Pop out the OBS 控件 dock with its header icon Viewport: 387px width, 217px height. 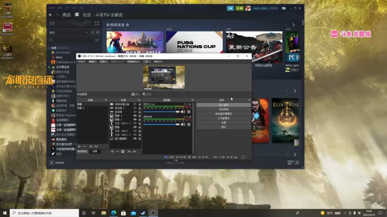[x=249, y=100]
